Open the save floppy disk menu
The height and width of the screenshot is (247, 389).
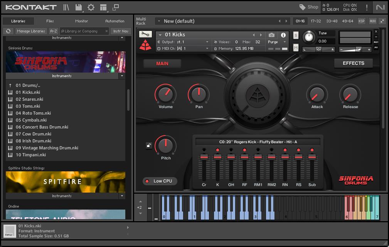tap(79, 7)
